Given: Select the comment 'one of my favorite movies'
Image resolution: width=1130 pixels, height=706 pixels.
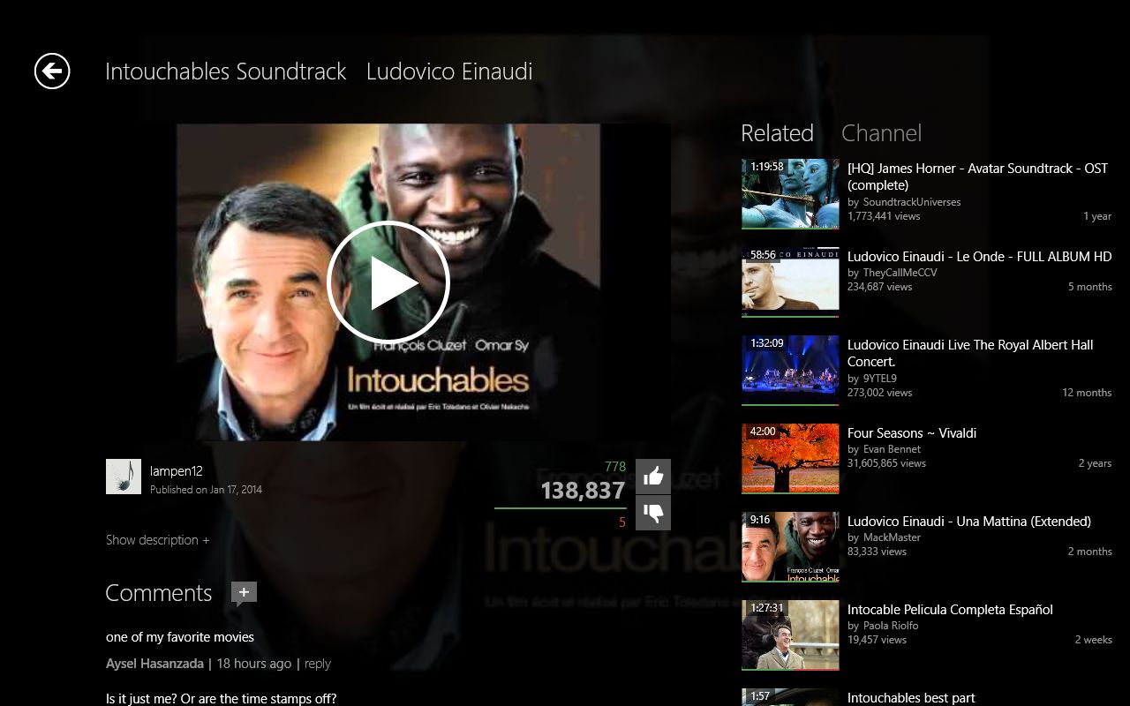Looking at the screenshot, I should 180,637.
